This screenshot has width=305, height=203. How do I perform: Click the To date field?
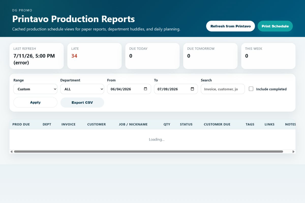pyautogui.click(x=176, y=89)
